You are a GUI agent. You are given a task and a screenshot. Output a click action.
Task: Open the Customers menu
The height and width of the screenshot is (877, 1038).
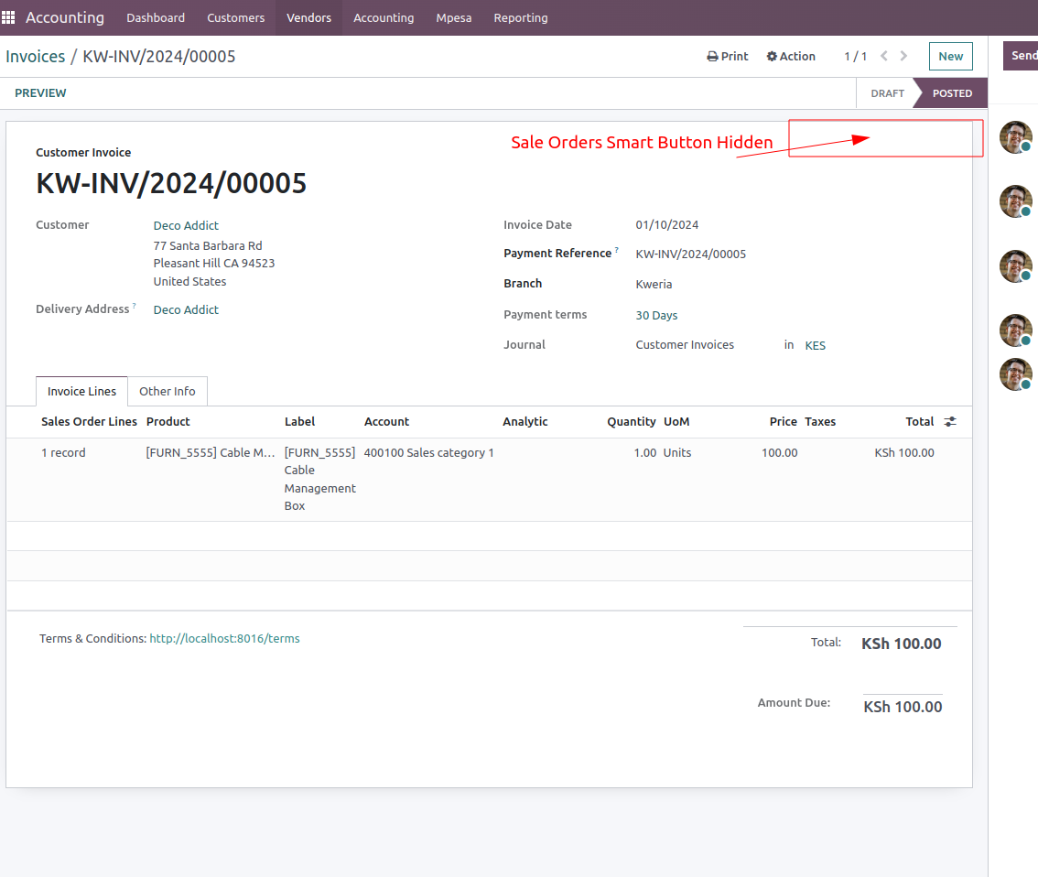click(x=235, y=17)
